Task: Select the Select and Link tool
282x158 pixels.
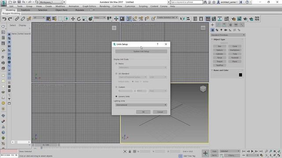Action: pyautogui.click(x=17, y=18)
